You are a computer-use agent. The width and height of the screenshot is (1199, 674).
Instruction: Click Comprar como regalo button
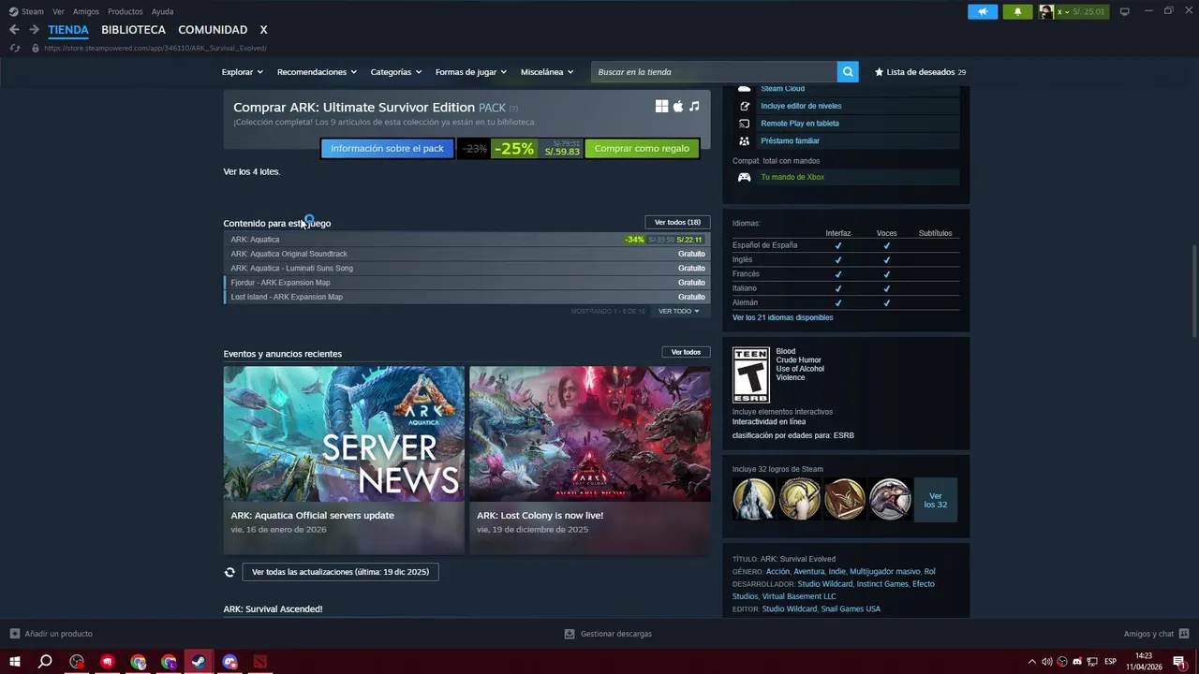pos(642,148)
